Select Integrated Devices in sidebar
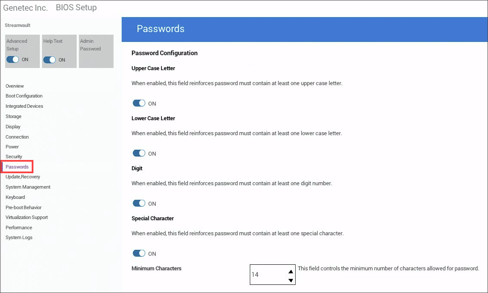Viewport: 488px width, 293px height. pyautogui.click(x=24, y=106)
